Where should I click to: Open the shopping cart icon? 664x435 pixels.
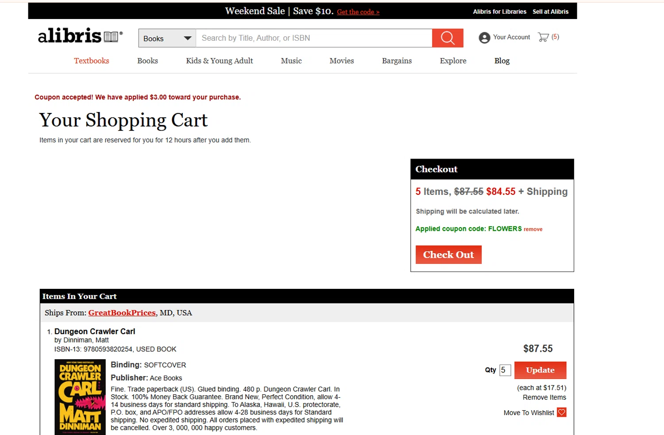(x=543, y=37)
